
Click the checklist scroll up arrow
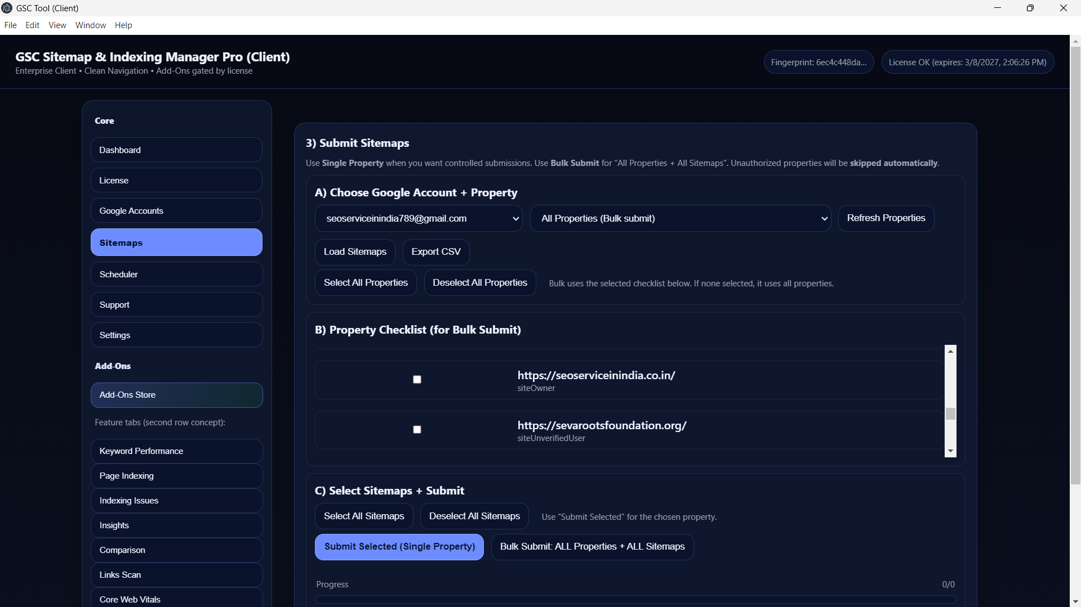(950, 351)
